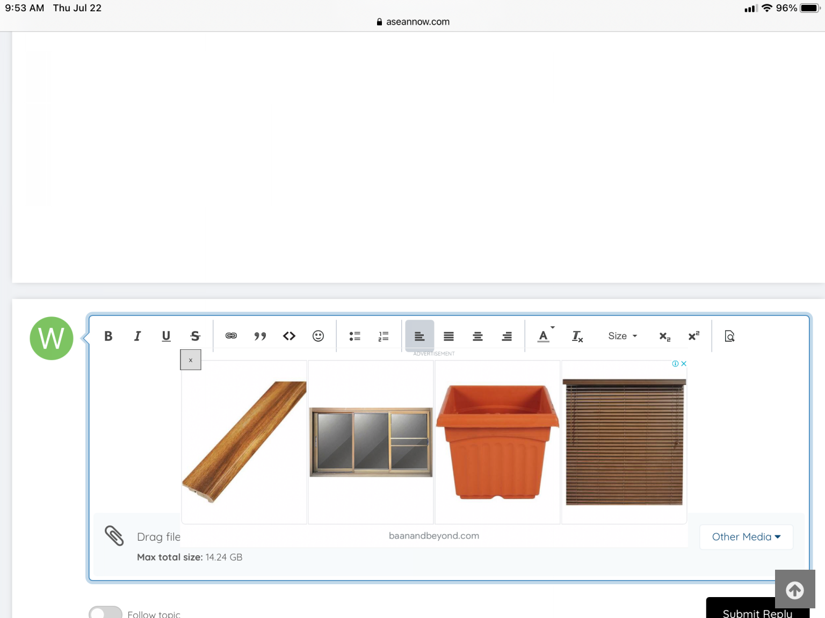The height and width of the screenshot is (618, 825).
Task: Insert a numbered list
Action: pos(383,336)
